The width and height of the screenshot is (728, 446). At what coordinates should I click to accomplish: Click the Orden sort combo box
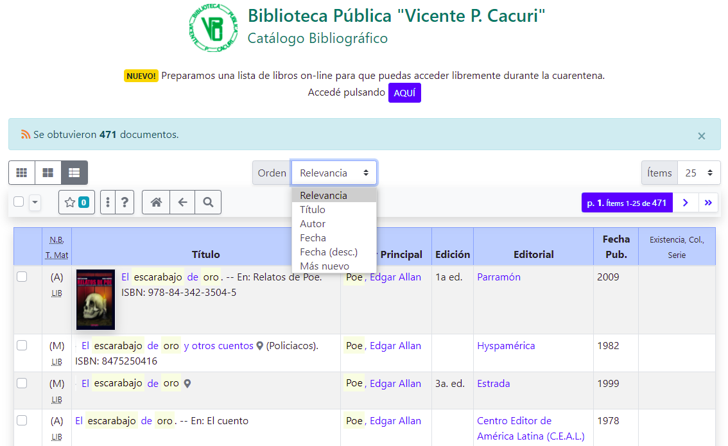coord(334,173)
